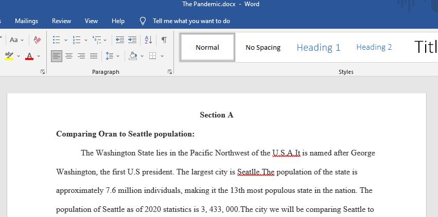Click the Tell me what you want to do box
The image size is (438, 217).
(x=191, y=21)
